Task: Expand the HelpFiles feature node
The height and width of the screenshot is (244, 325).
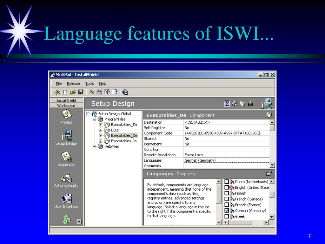Action: click(x=94, y=146)
